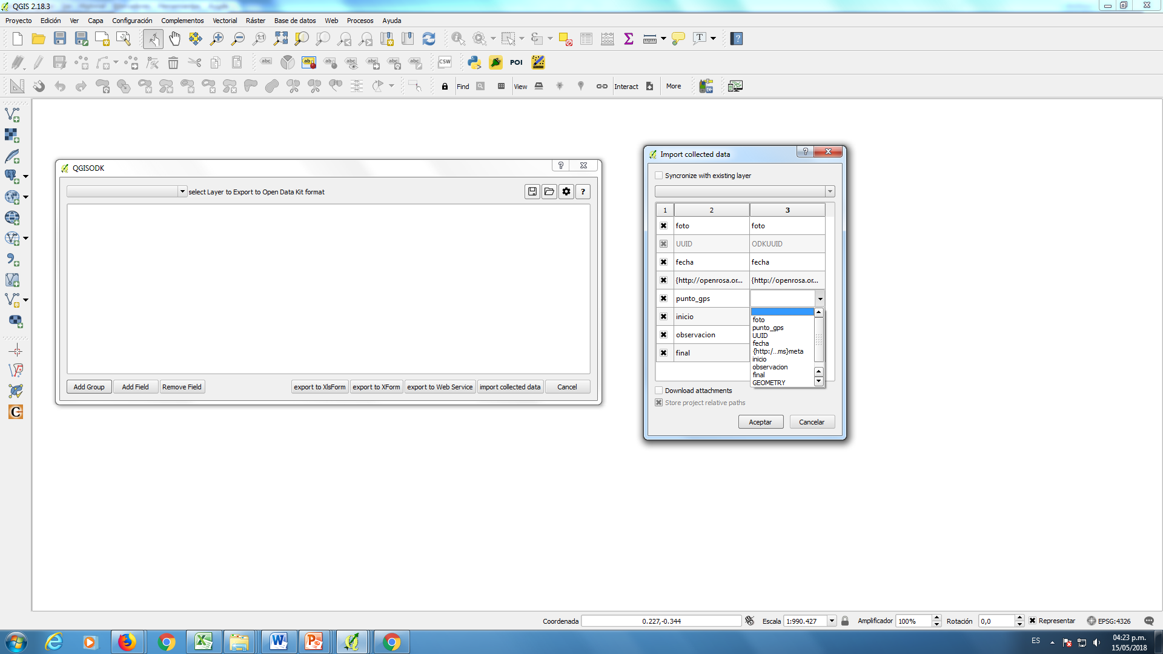Open the Complementos menu
The width and height of the screenshot is (1163, 654).
pyautogui.click(x=182, y=21)
